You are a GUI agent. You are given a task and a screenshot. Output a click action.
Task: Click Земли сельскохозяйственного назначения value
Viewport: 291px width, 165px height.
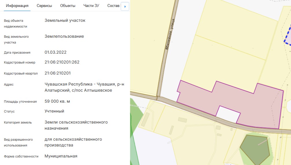[76, 125]
